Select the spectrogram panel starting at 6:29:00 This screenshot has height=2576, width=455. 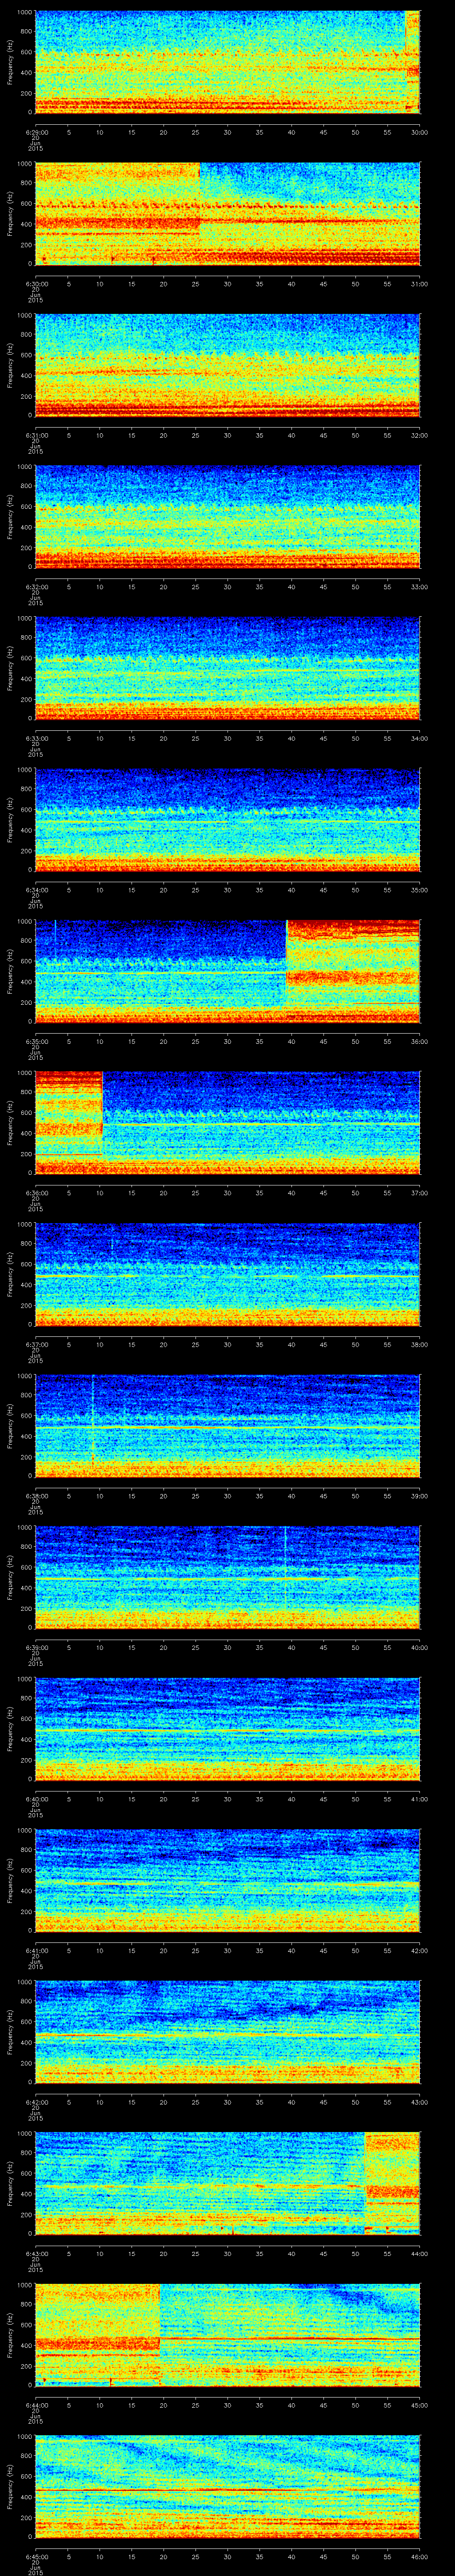pos(227,62)
